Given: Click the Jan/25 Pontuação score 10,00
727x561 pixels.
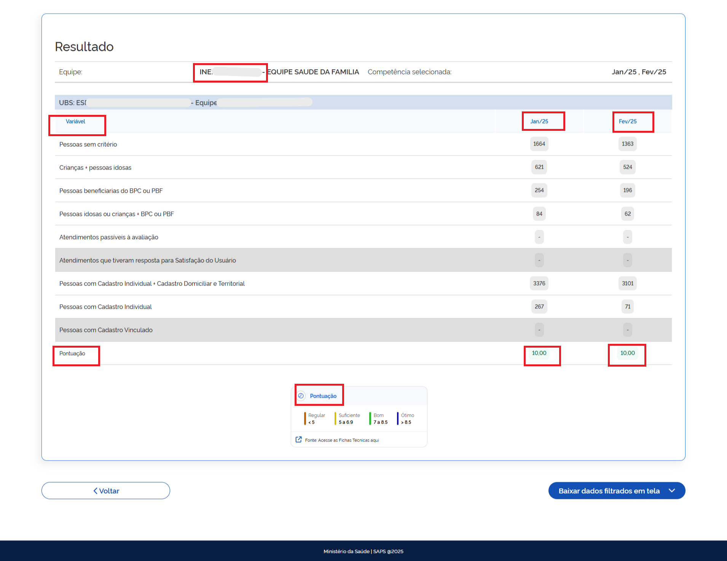Looking at the screenshot, I should tap(539, 353).
